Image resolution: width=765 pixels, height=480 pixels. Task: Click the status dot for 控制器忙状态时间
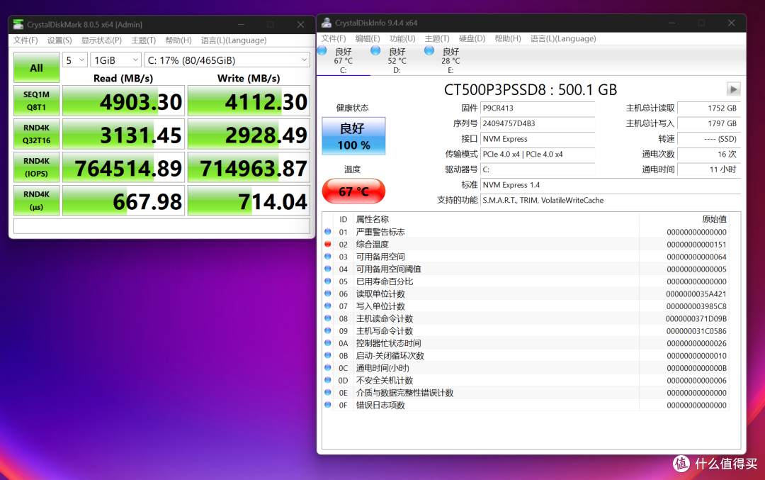coord(328,343)
